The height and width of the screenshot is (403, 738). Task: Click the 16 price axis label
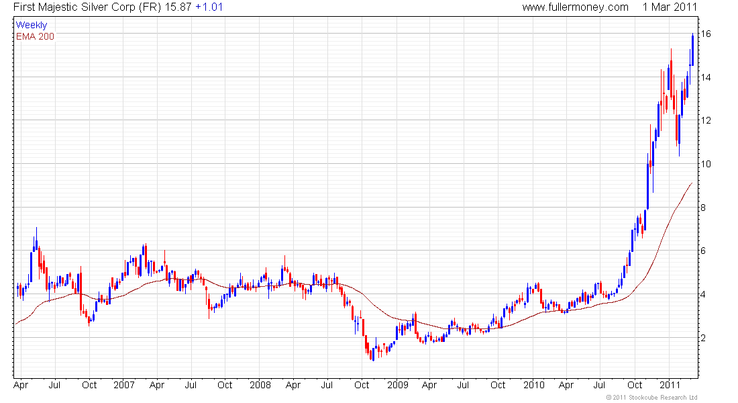pyautogui.click(x=706, y=34)
